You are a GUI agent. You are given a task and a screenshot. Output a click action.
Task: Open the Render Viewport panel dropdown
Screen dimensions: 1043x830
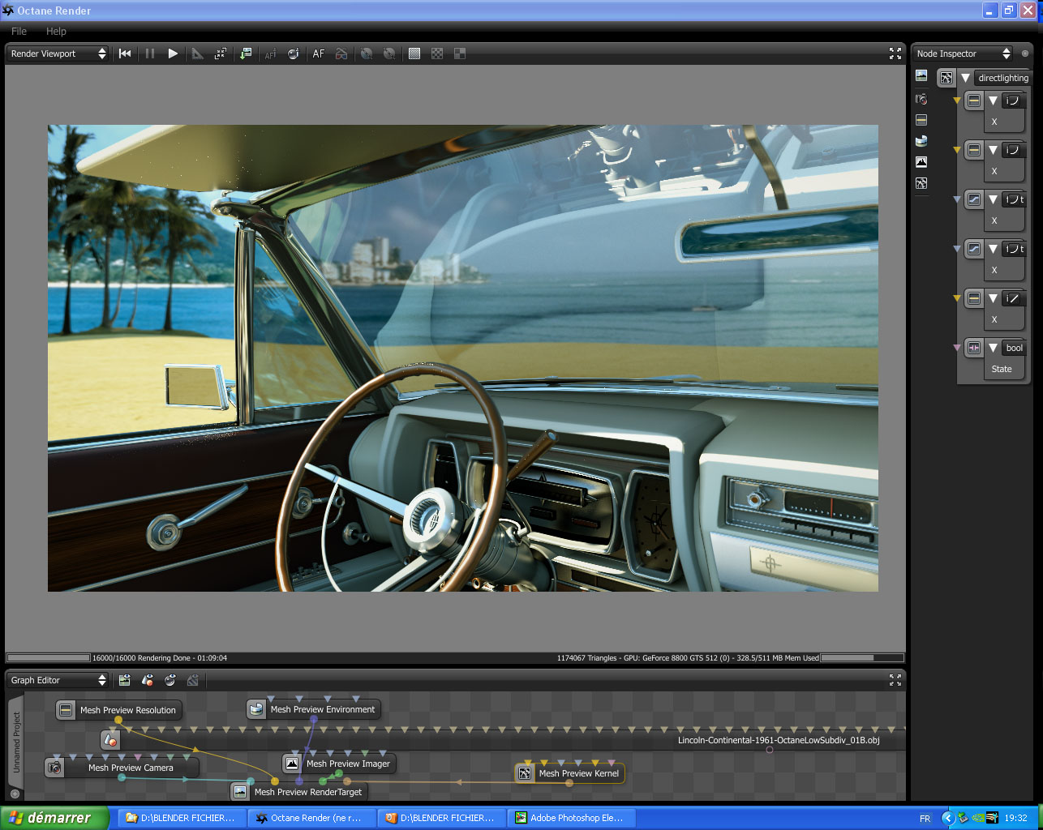[x=58, y=53]
